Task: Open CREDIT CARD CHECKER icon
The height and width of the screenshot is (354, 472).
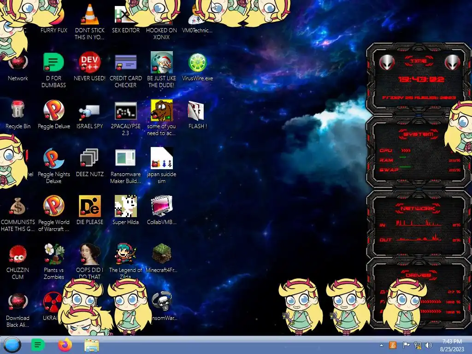Action: coord(125,70)
